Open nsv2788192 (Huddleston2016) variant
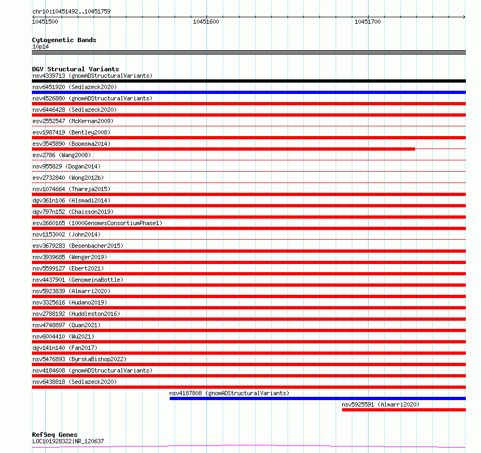 [x=76, y=314]
